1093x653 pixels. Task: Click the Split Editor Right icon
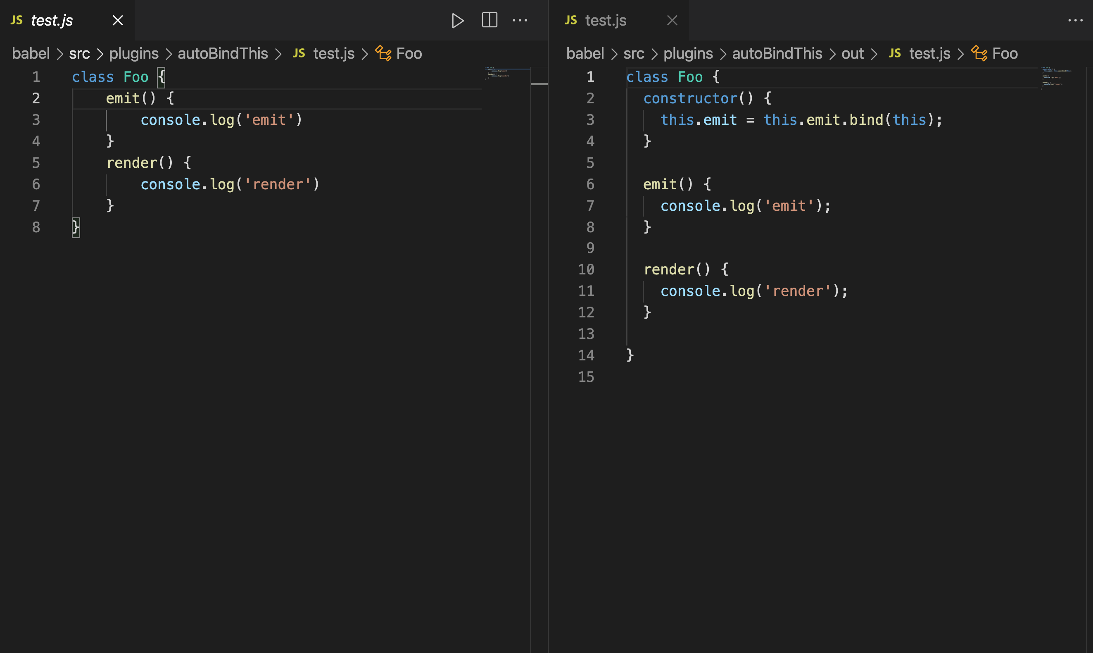click(x=489, y=20)
